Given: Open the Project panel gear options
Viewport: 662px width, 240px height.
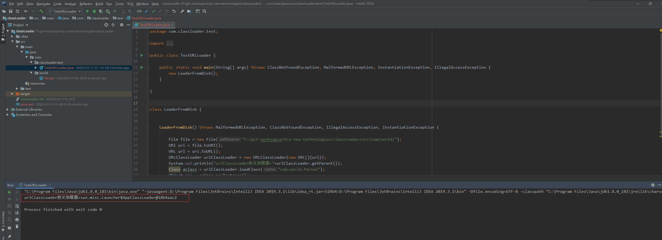Looking at the screenshot, I should [x=122, y=25].
